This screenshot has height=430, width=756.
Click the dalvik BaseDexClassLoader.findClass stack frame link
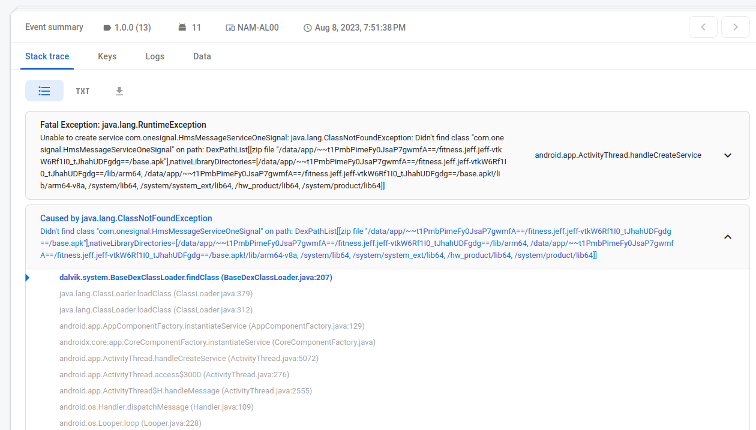coord(195,277)
